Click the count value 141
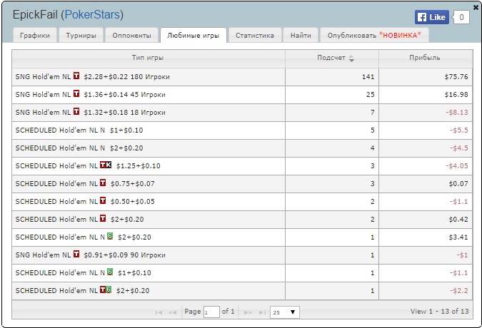Screen dimensions: 482x328 368,77
